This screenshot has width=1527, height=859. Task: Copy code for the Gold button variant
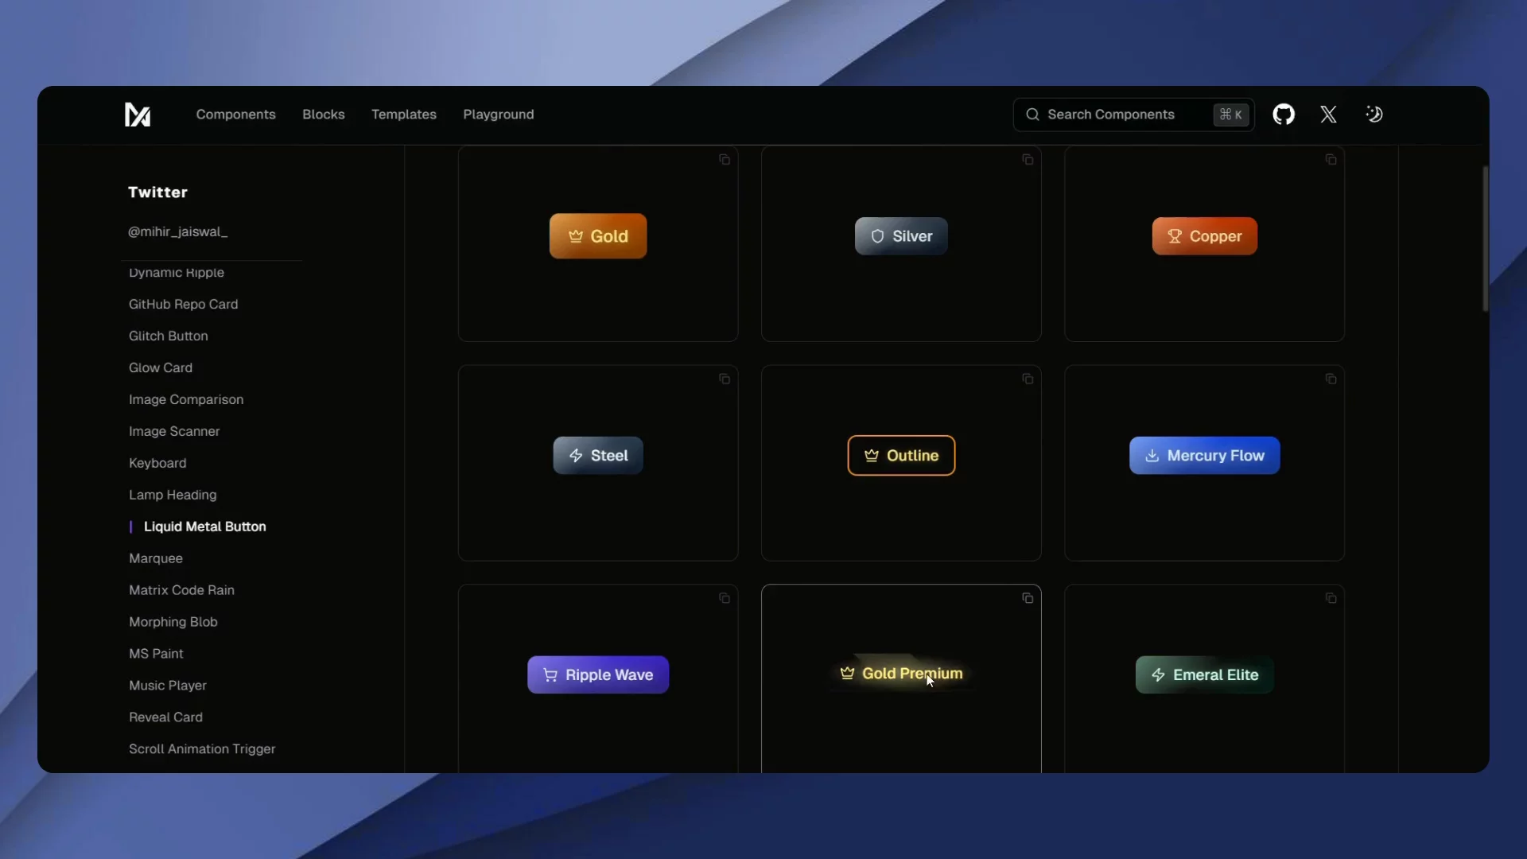point(724,159)
